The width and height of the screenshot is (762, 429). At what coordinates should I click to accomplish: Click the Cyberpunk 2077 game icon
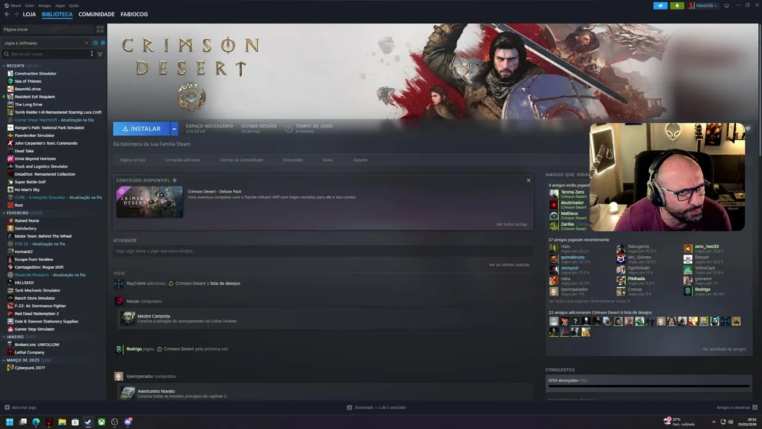[x=10, y=368]
